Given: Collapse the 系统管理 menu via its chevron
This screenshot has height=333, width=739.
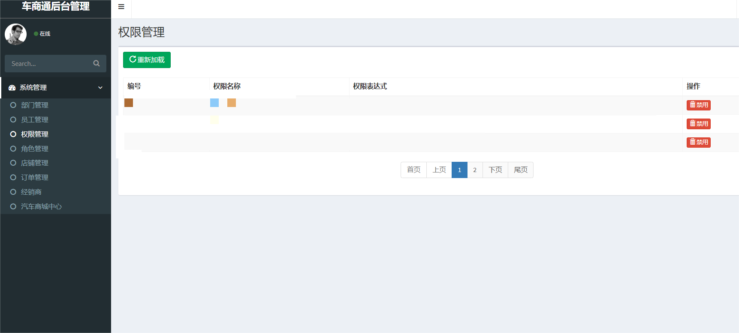Looking at the screenshot, I should pos(100,88).
